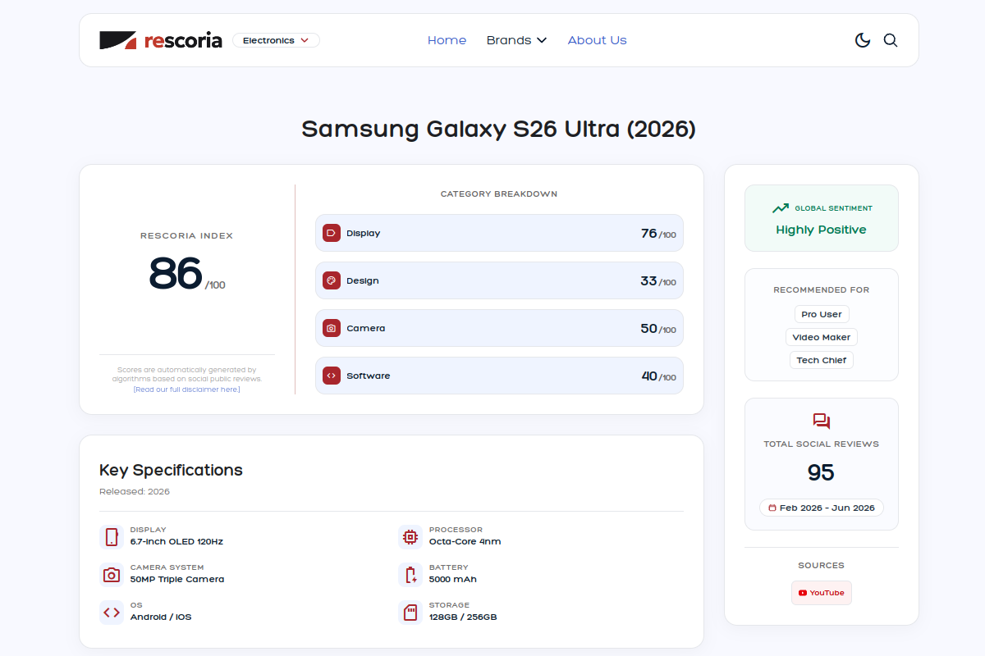Image resolution: width=985 pixels, height=656 pixels.
Task: Click the processor chip spec icon
Action: [410, 537]
